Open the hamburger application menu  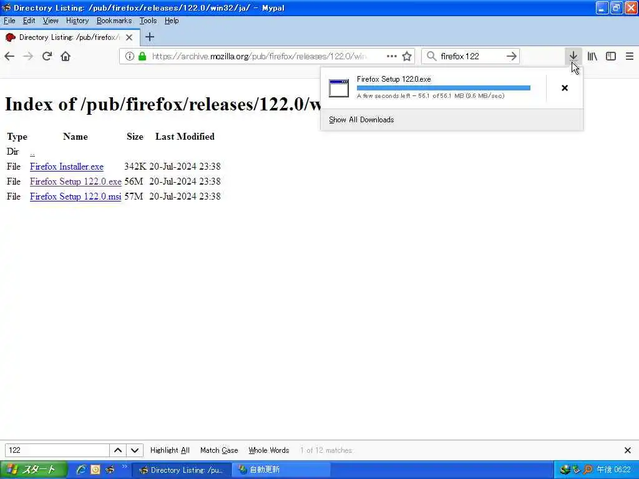click(x=629, y=56)
